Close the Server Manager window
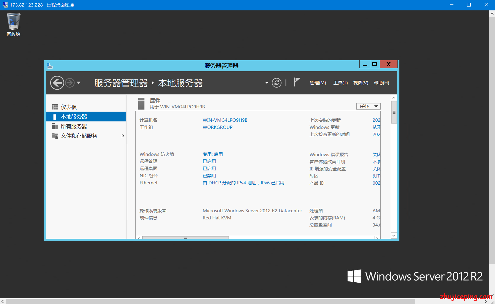The height and width of the screenshot is (304, 495). [388, 64]
